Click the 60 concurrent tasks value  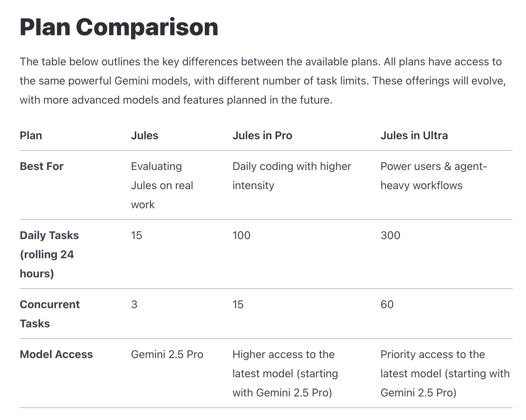click(x=387, y=304)
